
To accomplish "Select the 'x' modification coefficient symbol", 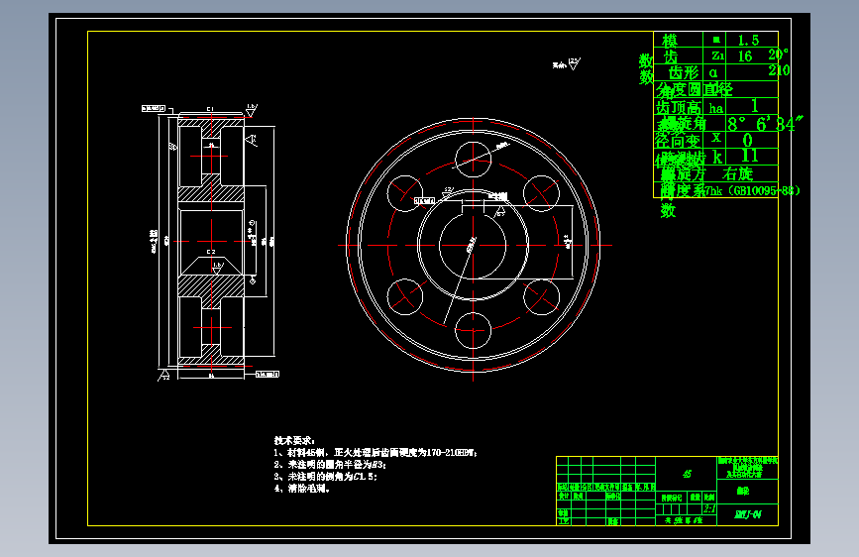I will point(716,137).
